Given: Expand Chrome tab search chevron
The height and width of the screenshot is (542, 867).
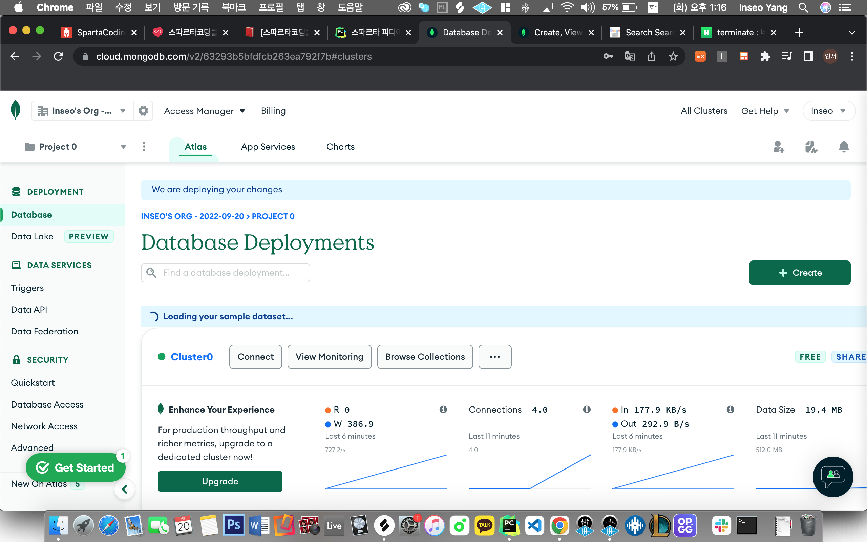Looking at the screenshot, I should (x=852, y=33).
